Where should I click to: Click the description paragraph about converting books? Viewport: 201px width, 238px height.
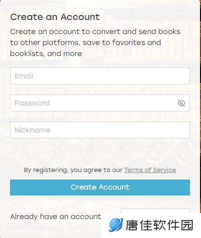95,42
